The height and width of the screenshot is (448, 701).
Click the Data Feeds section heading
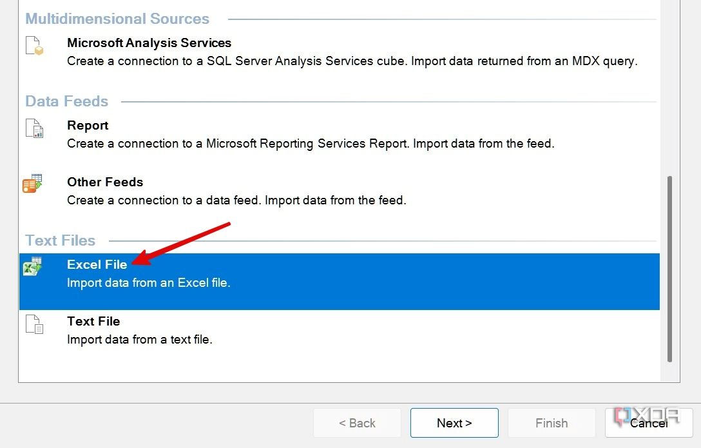66,101
